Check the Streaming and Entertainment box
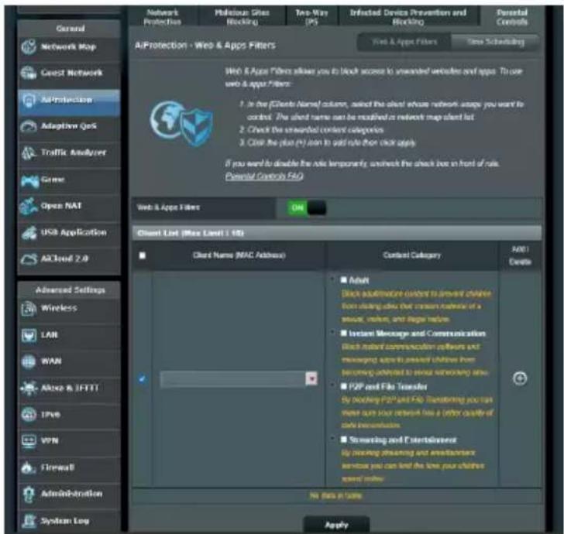This screenshot has height=534, width=564. coord(343,440)
